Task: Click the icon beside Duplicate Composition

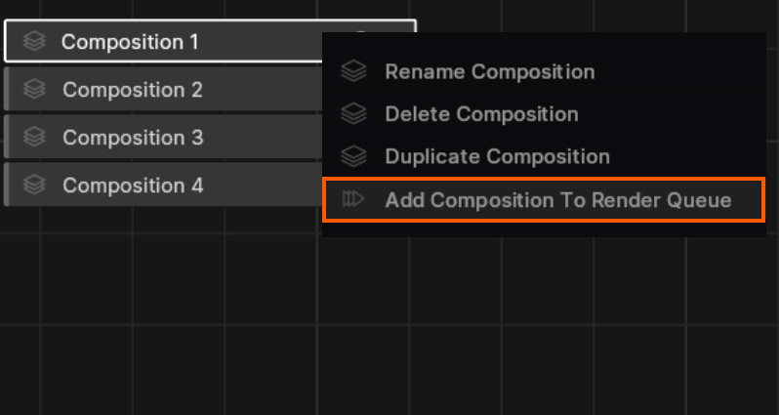Action: pyautogui.click(x=353, y=156)
